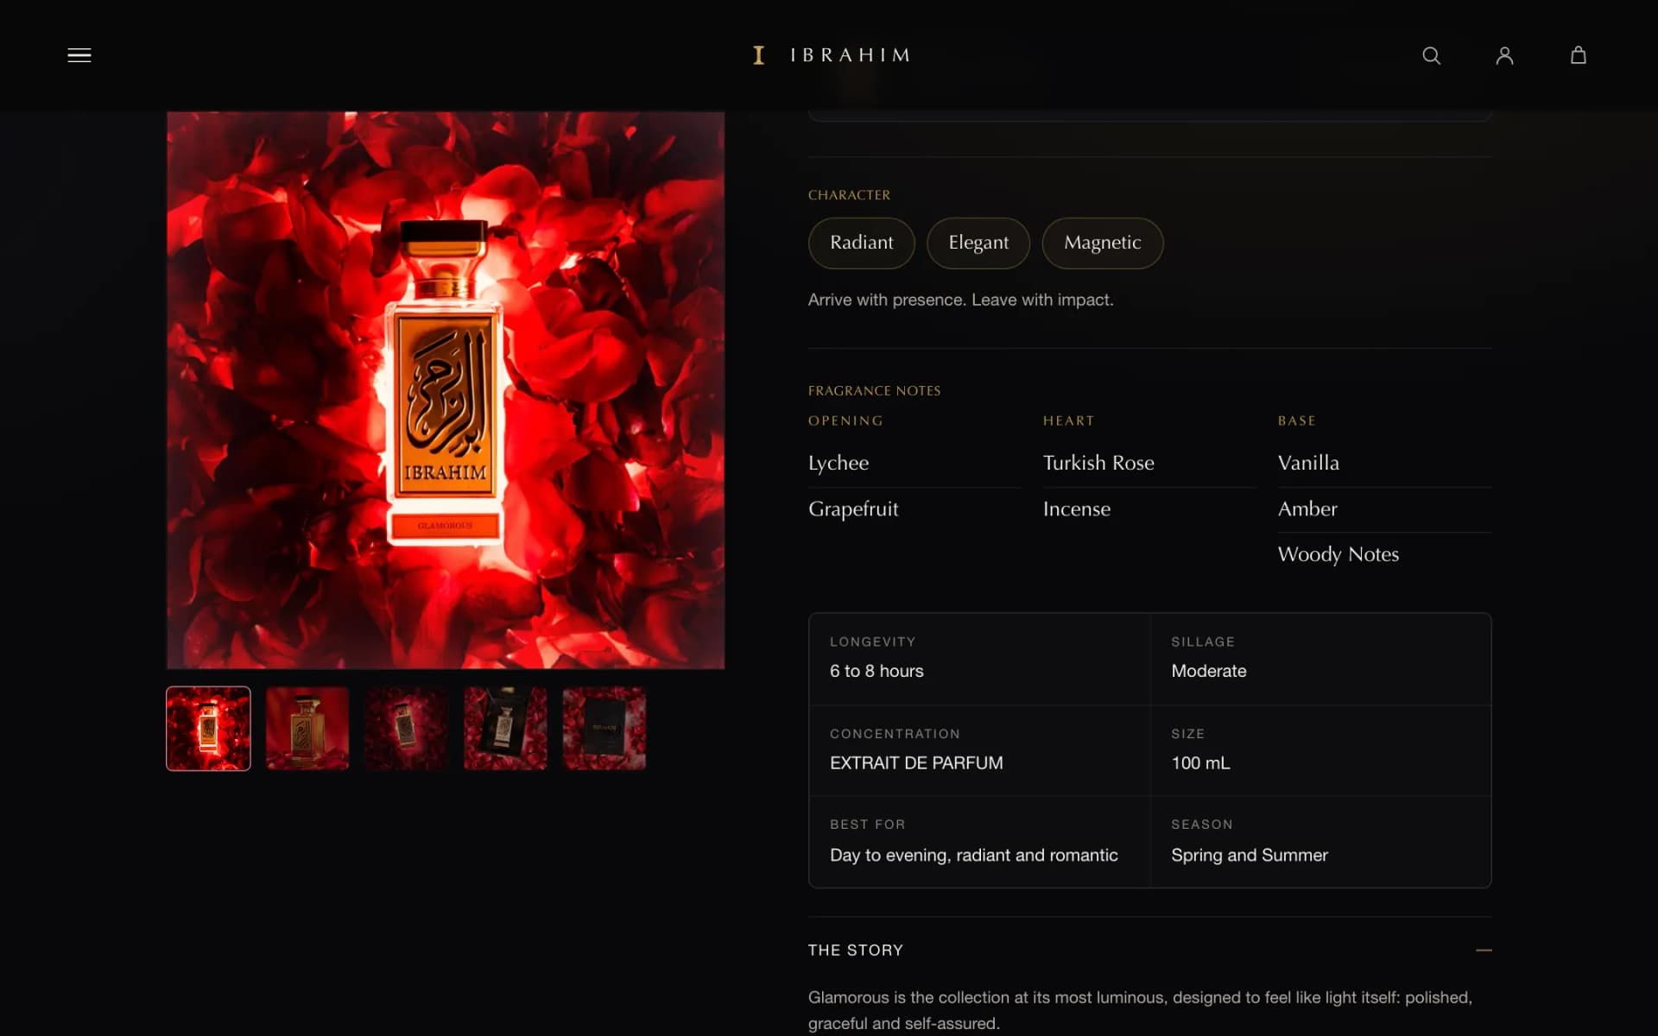
Task: Click the Spring and Summer season value
Action: point(1249,856)
